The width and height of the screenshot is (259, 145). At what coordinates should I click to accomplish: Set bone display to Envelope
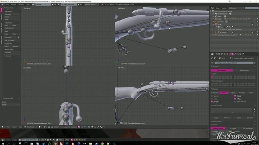(x=242, y=93)
